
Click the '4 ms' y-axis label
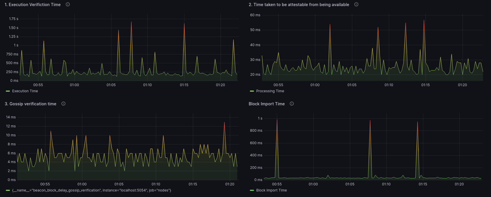pyautogui.click(x=12, y=162)
